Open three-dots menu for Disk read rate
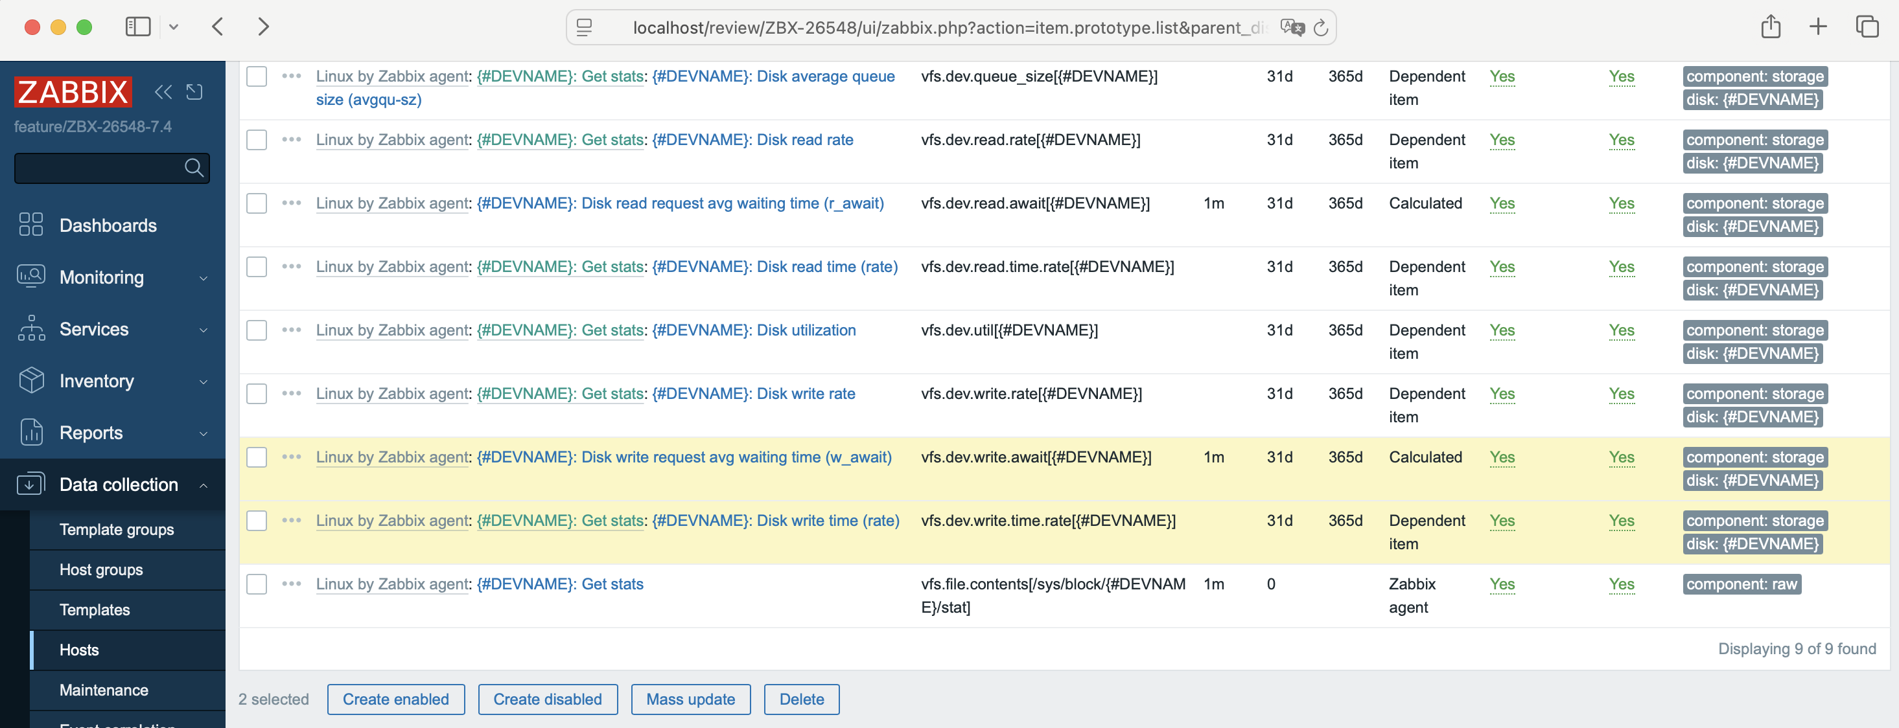The image size is (1899, 728). [291, 139]
